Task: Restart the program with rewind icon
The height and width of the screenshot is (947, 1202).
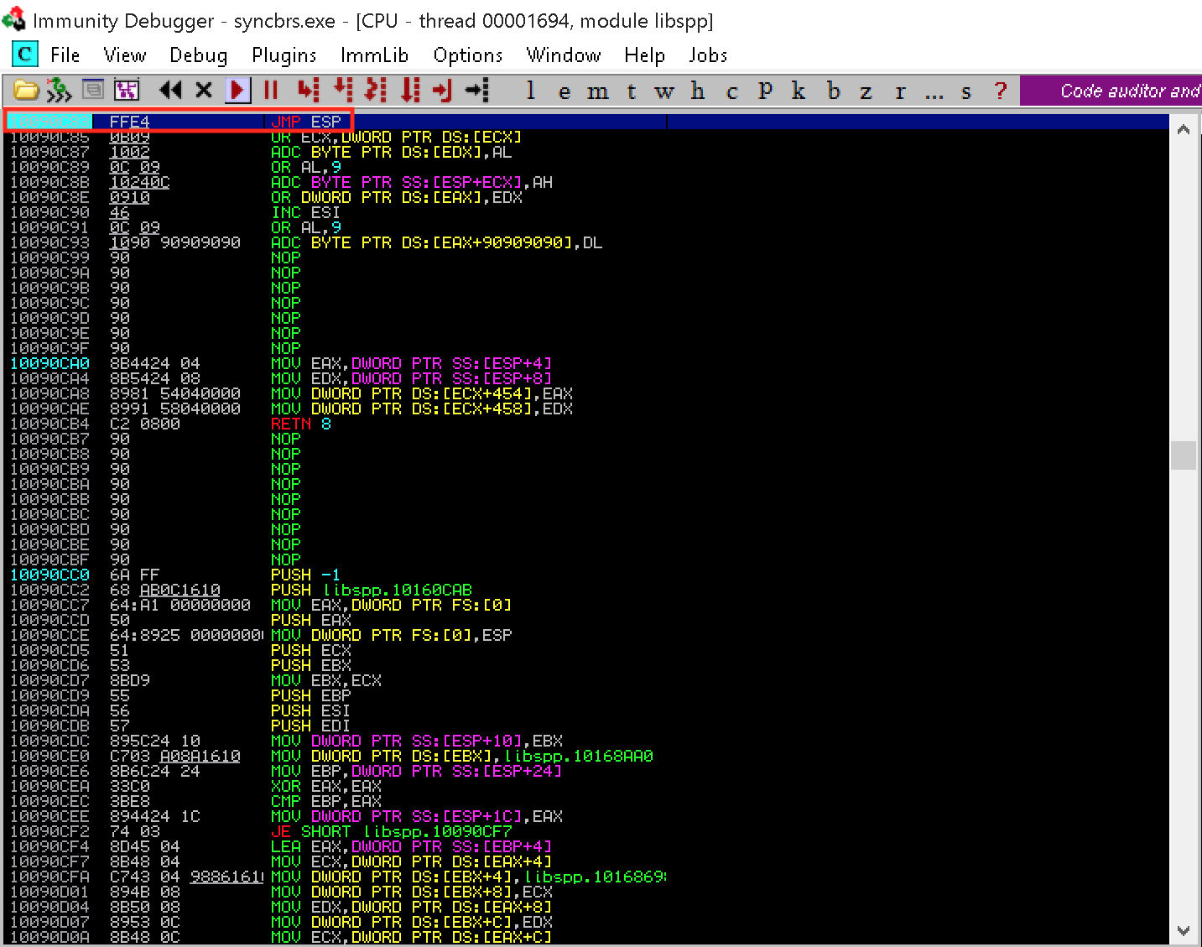Action: click(170, 90)
